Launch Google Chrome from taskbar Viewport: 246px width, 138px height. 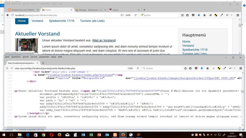(x=43, y=135)
